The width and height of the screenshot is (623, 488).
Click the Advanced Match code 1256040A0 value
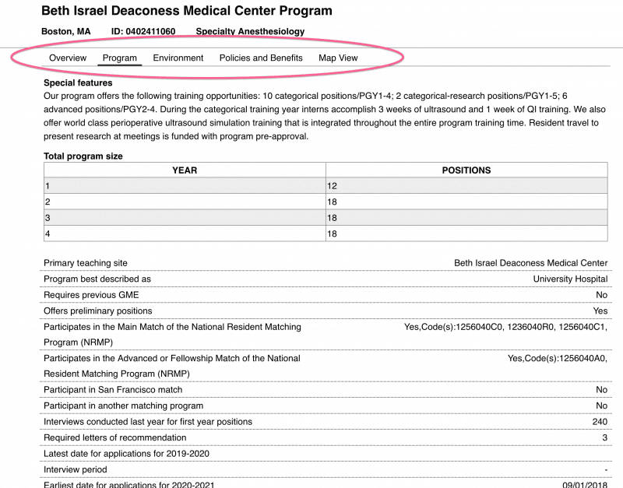point(558,358)
